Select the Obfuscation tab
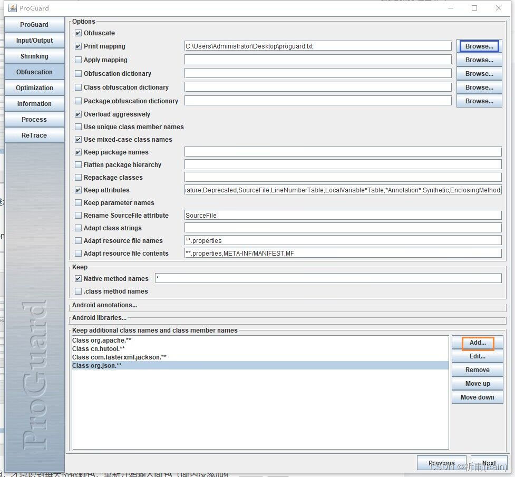This screenshot has height=477, width=515. (x=34, y=72)
